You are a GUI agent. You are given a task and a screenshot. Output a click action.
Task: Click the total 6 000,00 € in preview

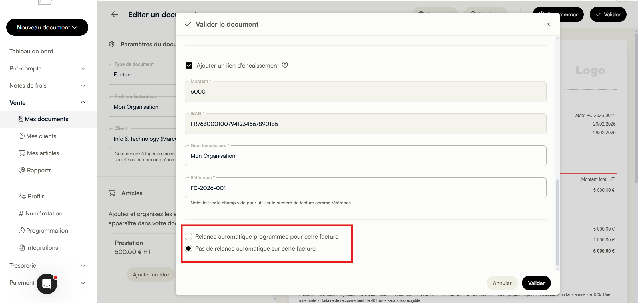(x=604, y=251)
